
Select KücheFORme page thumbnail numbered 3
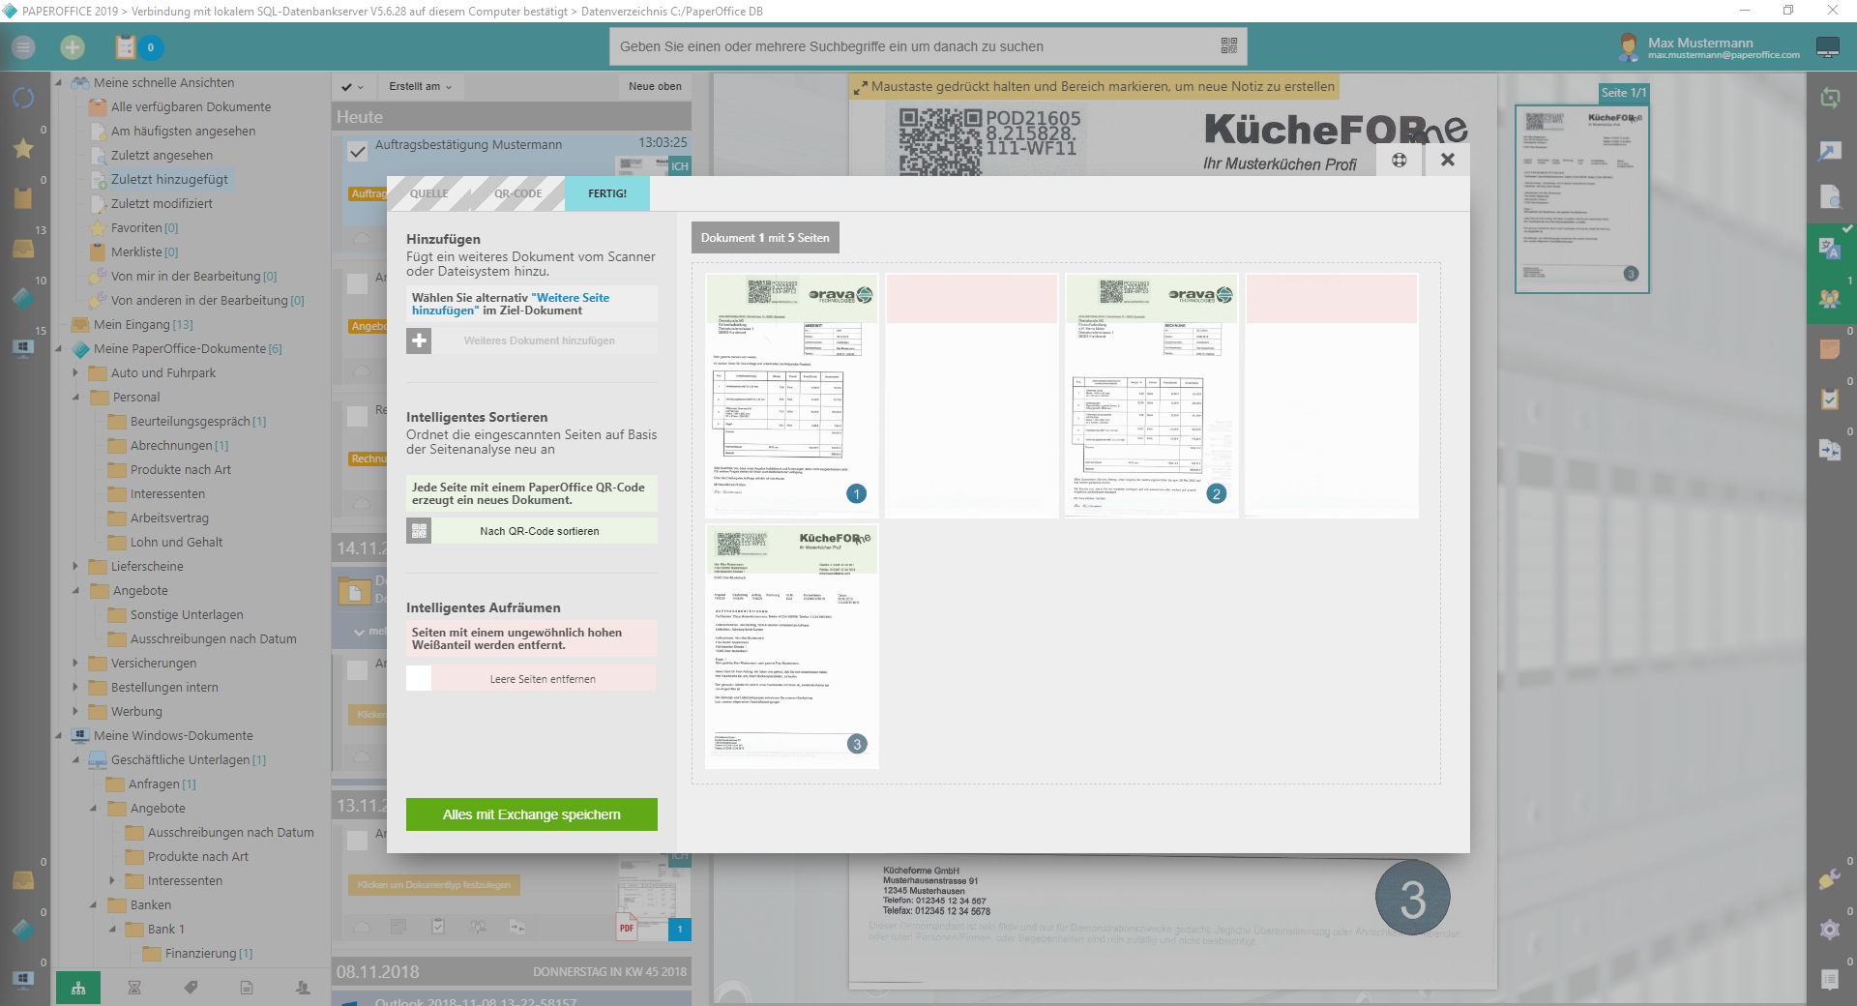[792, 646]
